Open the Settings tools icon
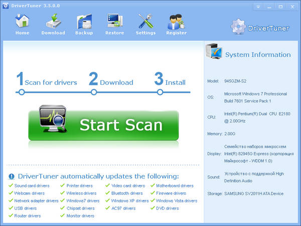This screenshot has width=301, height=226. coord(145,22)
